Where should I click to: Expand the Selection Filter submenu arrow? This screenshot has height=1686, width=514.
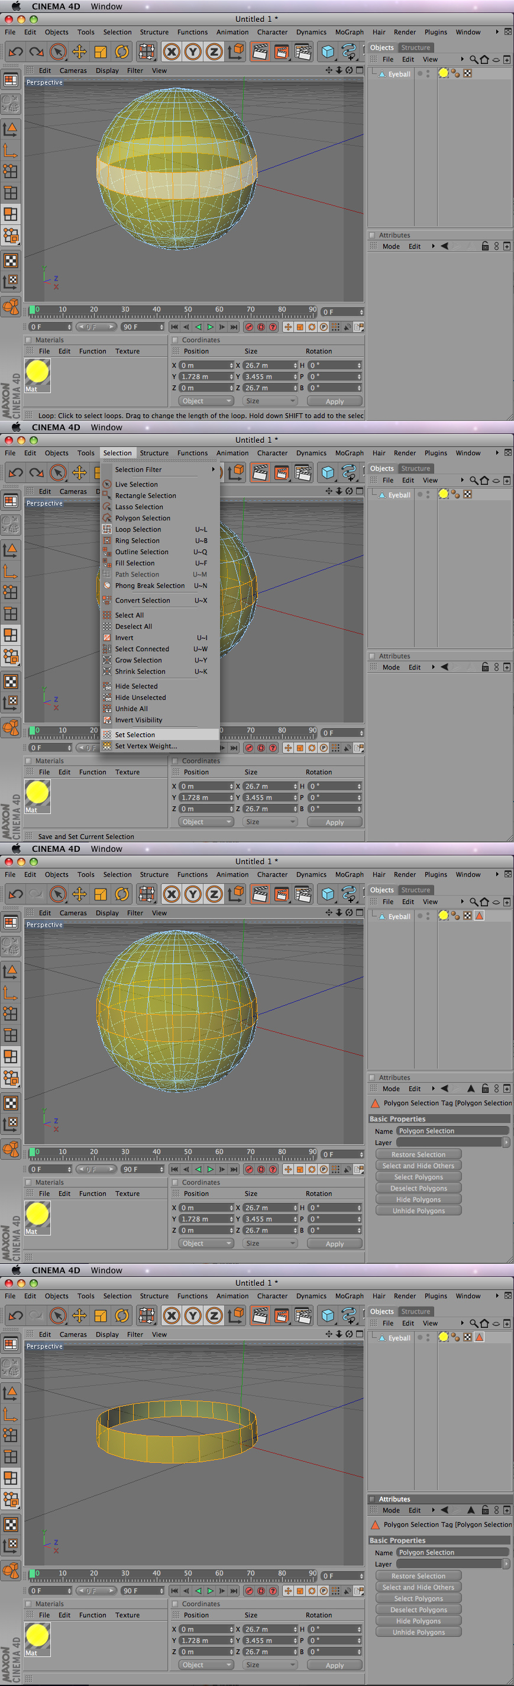pos(213,469)
